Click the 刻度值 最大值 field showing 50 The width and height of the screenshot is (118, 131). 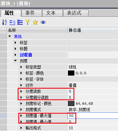coord(93,116)
